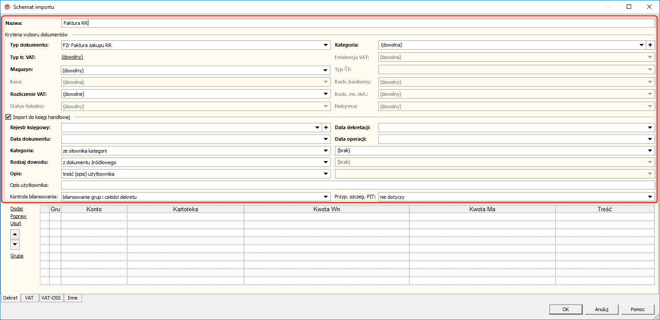Click the Grupa link
Viewport: 660px width, 320px height.
pyautogui.click(x=17, y=256)
